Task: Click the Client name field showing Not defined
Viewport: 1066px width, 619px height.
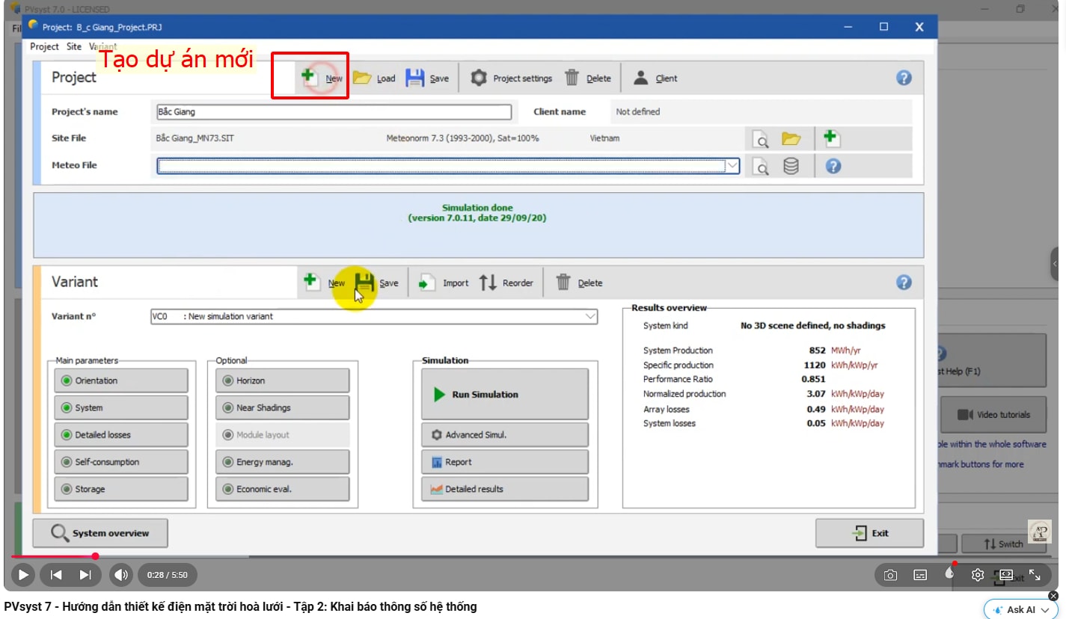Action: tap(762, 112)
